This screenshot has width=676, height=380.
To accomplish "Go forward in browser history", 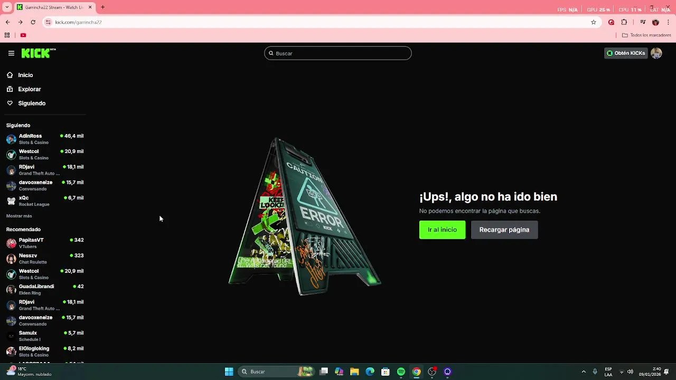I will 20,22.
